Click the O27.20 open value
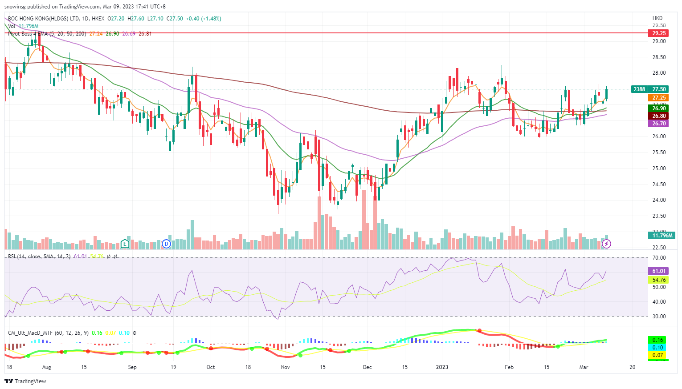Image resolution: width=682 pixels, height=389 pixels. coord(116,19)
